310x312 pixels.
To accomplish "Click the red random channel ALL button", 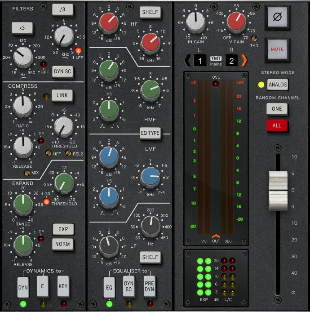I will pos(277,125).
